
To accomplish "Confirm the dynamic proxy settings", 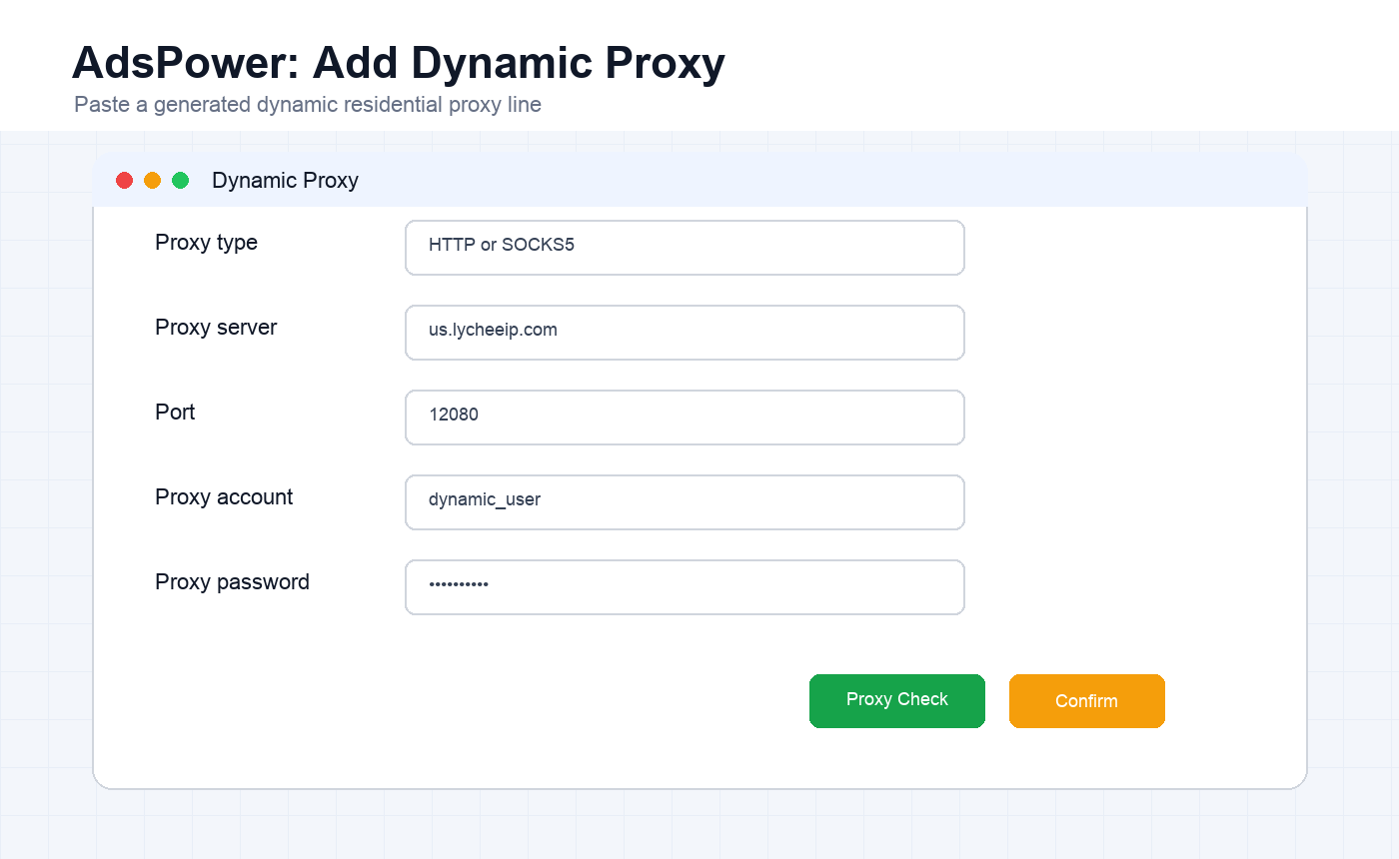I will pyautogui.click(x=1087, y=701).
